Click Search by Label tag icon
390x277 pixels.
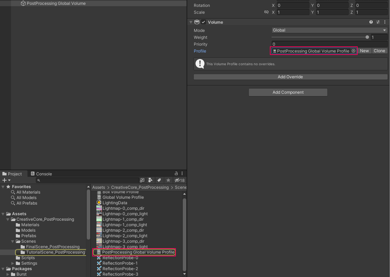159,180
